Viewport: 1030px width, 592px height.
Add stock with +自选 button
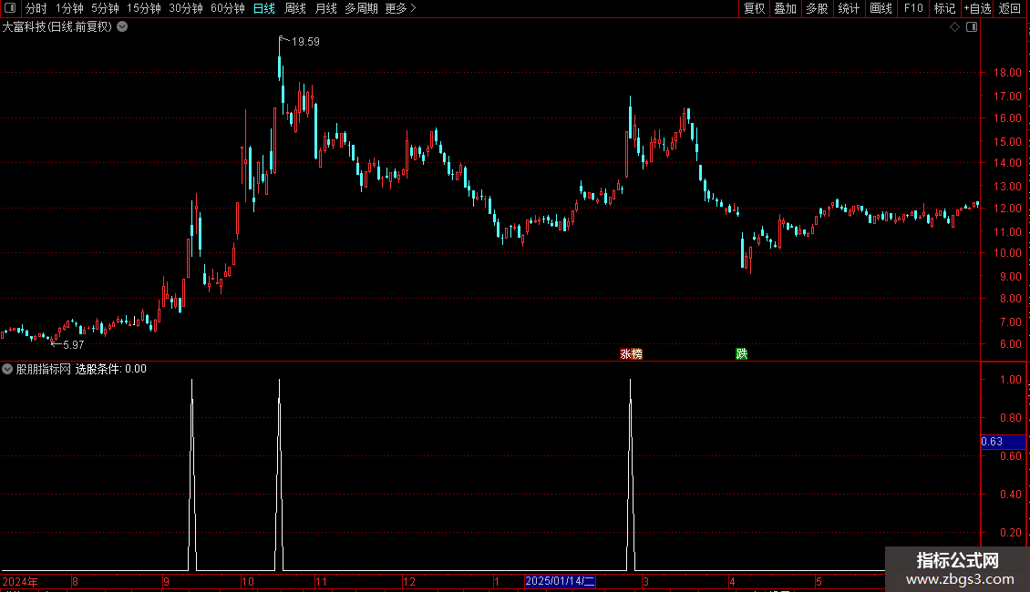977,8
